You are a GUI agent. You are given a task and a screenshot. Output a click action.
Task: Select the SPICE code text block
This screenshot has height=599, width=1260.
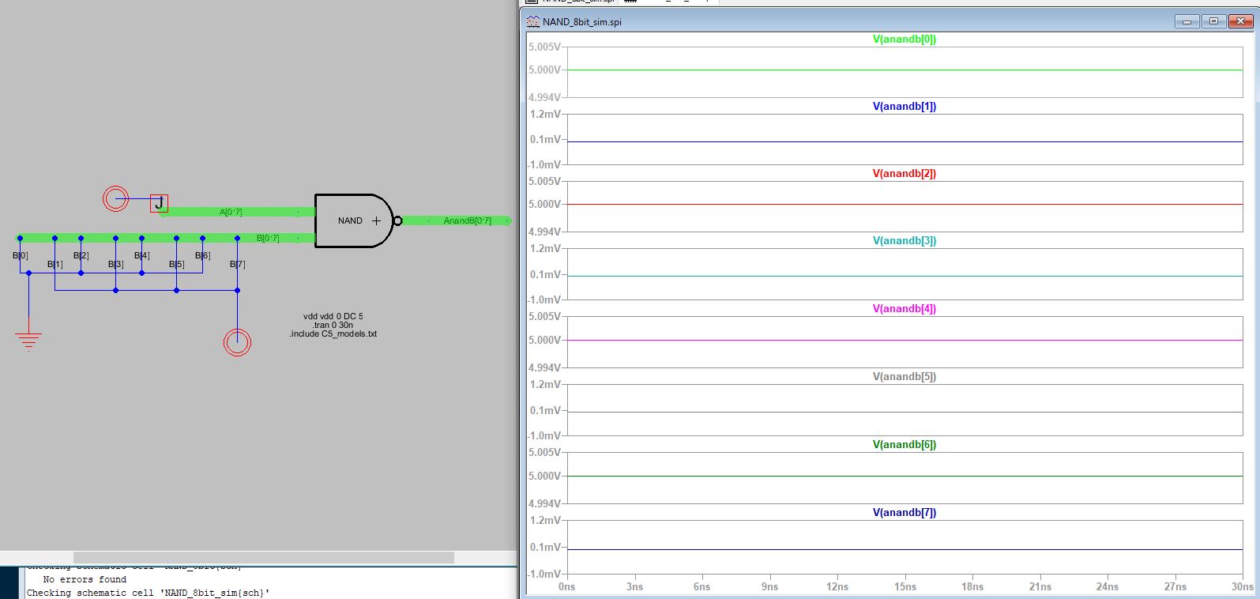[333, 325]
